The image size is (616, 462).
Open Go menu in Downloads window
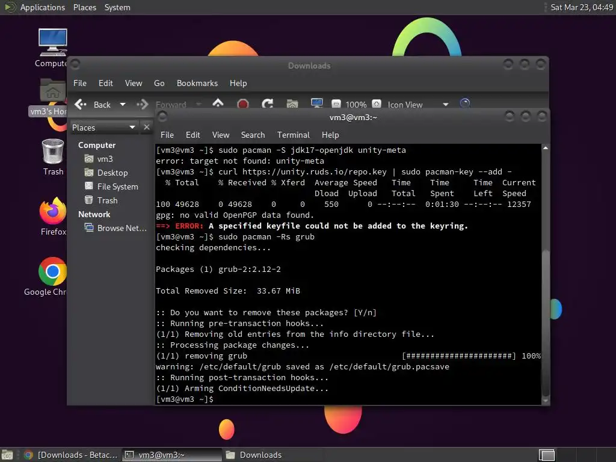click(159, 83)
